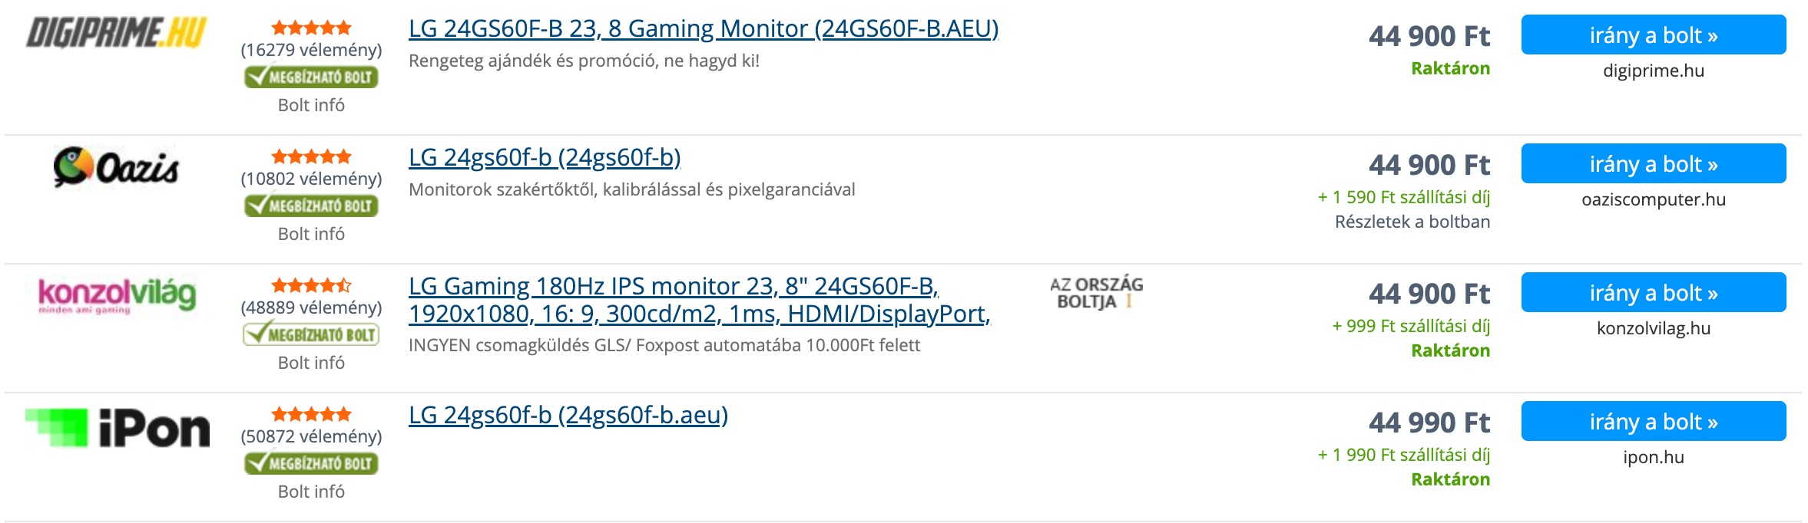View the 48889 reviews of Konzolvilág

311,308
